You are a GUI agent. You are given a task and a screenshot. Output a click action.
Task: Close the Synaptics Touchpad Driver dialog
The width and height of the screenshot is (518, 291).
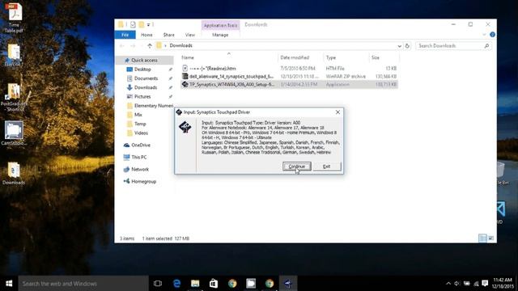point(338,112)
